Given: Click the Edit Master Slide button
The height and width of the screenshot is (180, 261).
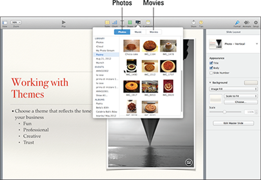Looking at the screenshot, I should [x=233, y=123].
